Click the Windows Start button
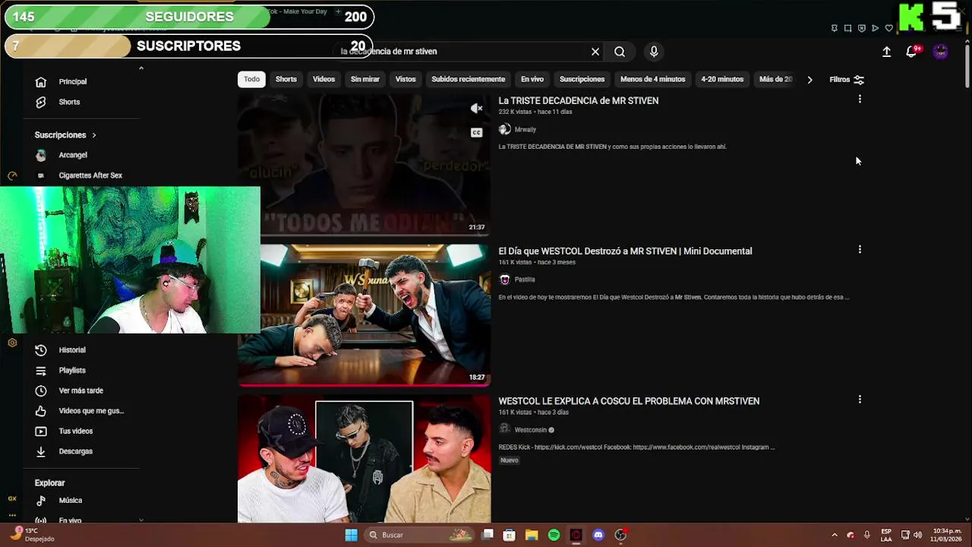 pyautogui.click(x=351, y=535)
